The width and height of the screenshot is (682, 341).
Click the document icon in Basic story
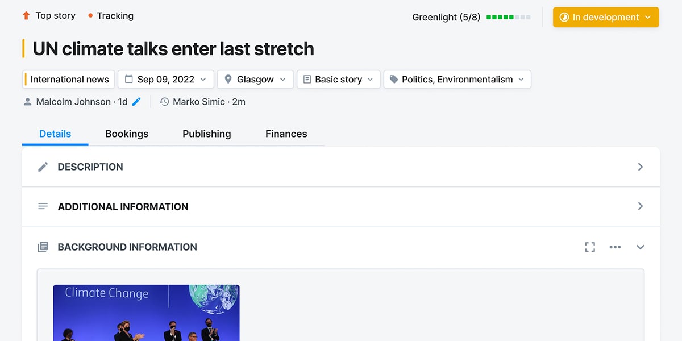coord(307,80)
